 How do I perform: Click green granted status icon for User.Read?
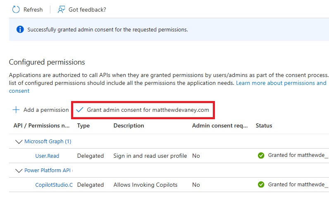[x=261, y=156]
